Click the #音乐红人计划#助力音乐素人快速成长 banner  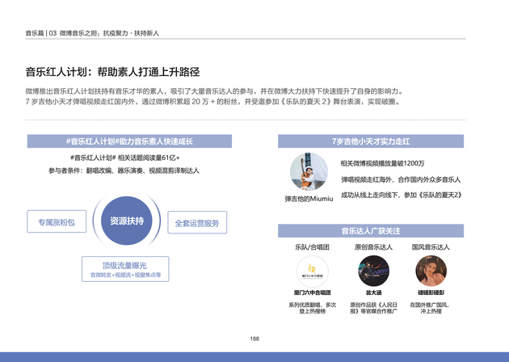[x=129, y=141]
